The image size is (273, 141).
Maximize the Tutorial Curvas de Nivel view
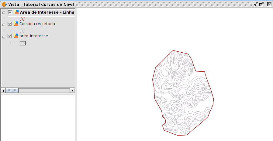pos(261,4)
